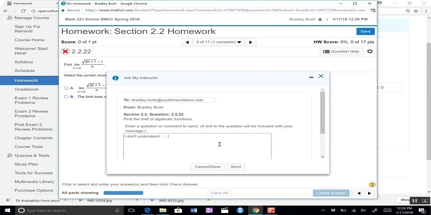
Task: Click the Send button
Action: (x=236, y=167)
